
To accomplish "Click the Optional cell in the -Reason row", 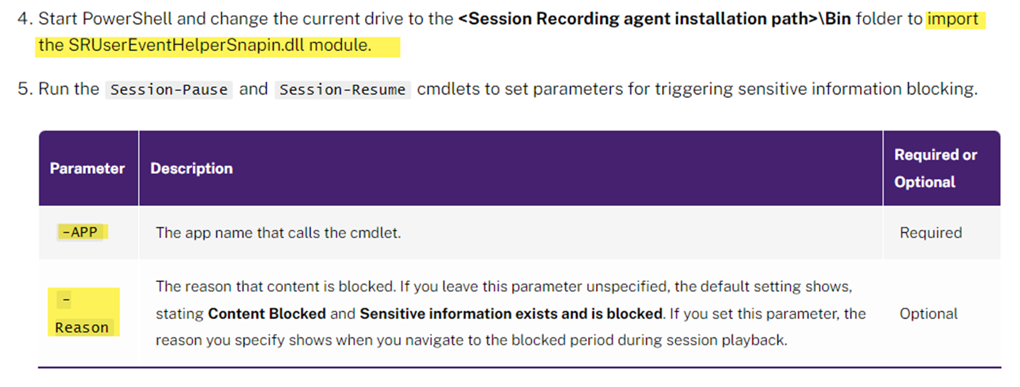I will pos(928,314).
